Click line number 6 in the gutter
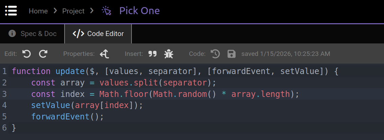This screenshot has width=384, height=140. 4,128
